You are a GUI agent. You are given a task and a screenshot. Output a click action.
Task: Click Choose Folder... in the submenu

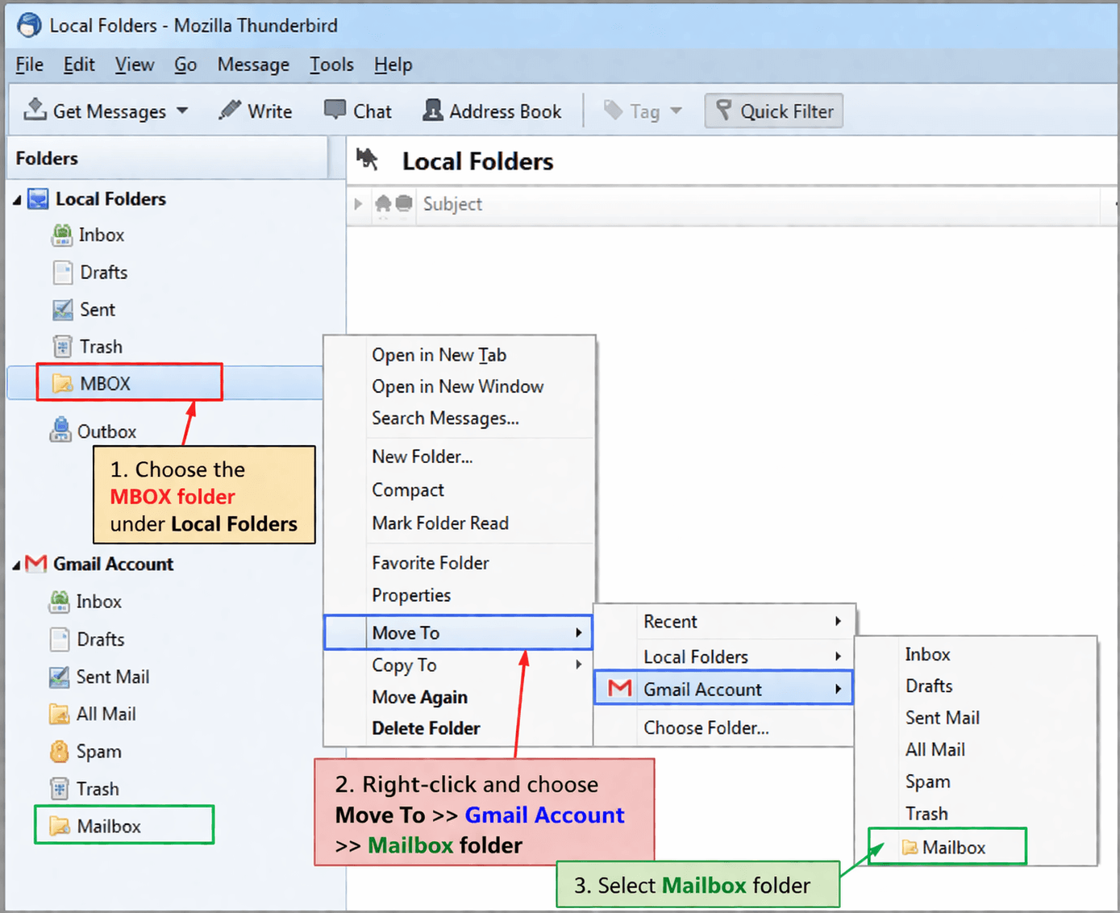pyautogui.click(x=706, y=728)
